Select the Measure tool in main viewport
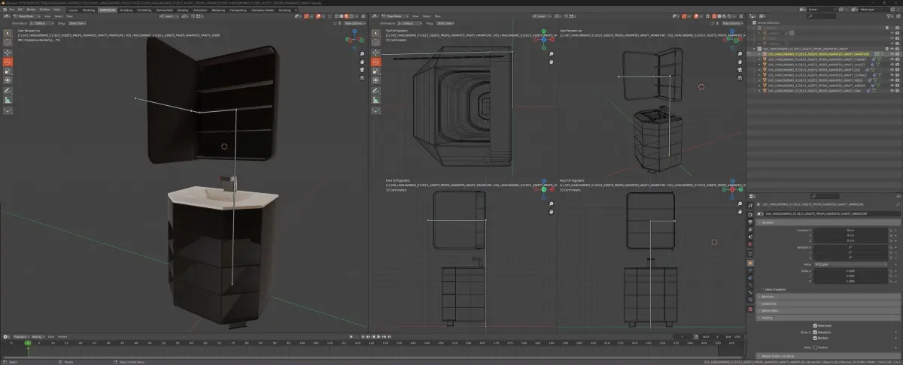 click(x=8, y=99)
